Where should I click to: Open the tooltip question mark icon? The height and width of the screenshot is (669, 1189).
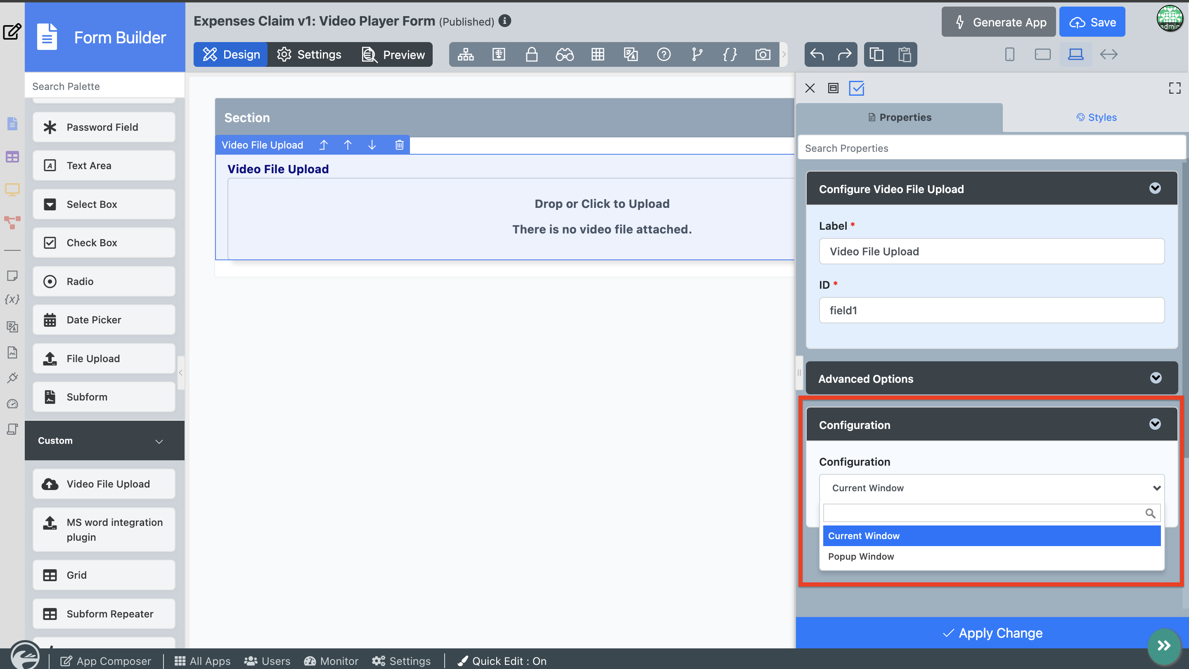click(x=664, y=54)
